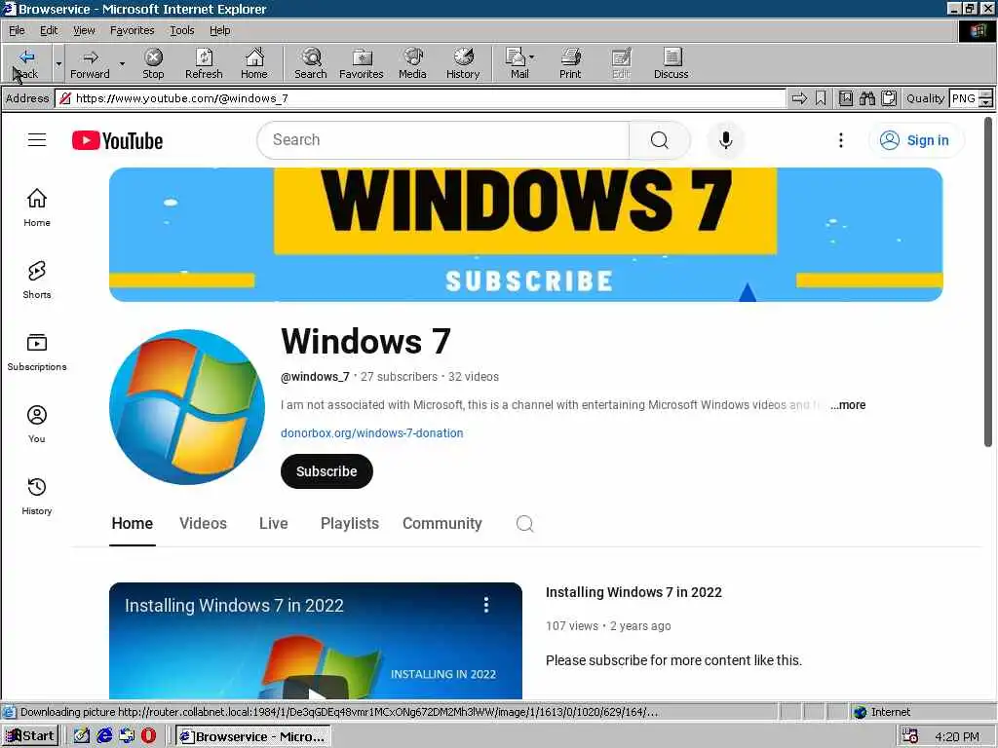Click the Mail toolbar icon
Viewport: 998px width, 748px height.
tap(519, 63)
